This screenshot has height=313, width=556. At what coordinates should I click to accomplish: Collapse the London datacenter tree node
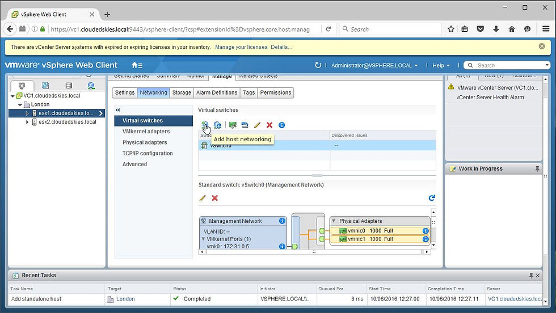(20, 104)
